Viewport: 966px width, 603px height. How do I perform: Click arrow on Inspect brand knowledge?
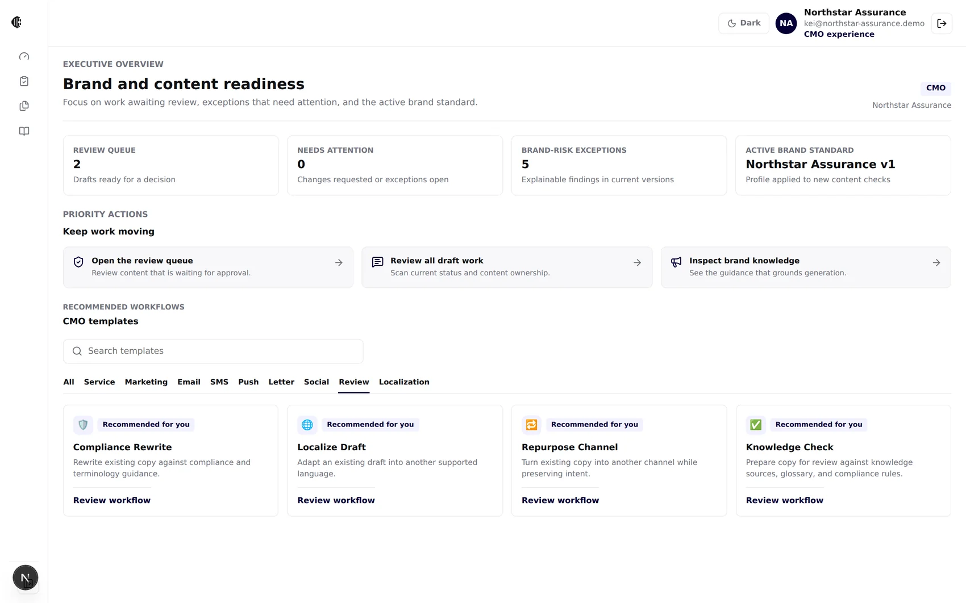[x=936, y=263]
